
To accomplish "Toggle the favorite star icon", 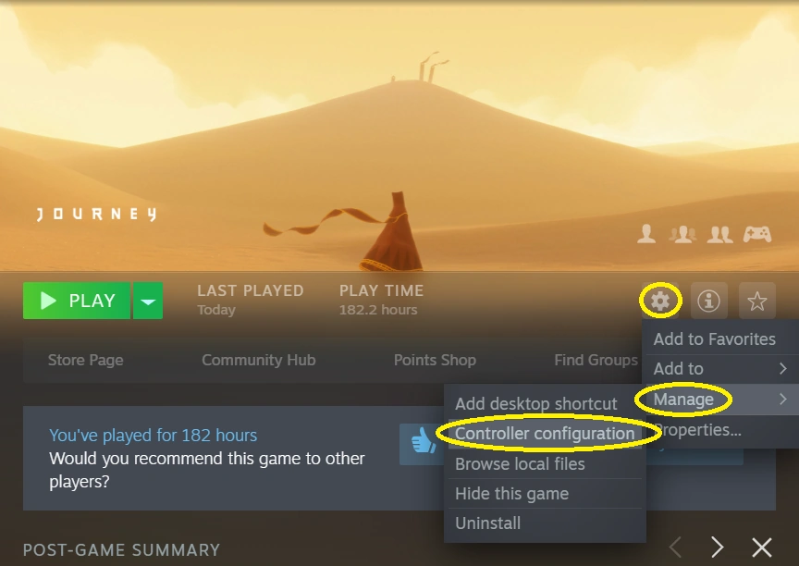I will [756, 301].
